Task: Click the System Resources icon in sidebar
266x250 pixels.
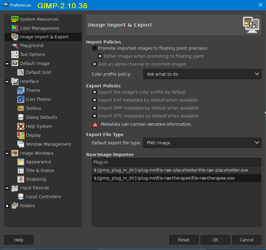Action: tap(15, 19)
